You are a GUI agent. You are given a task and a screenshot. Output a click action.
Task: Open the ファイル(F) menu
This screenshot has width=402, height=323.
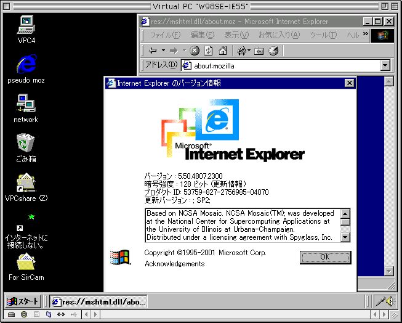(166, 35)
